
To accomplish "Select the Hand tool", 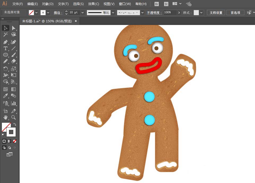I will (6, 117).
